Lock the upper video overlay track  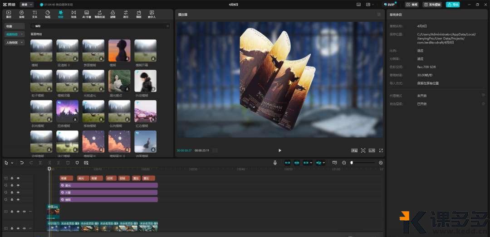coord(12,211)
